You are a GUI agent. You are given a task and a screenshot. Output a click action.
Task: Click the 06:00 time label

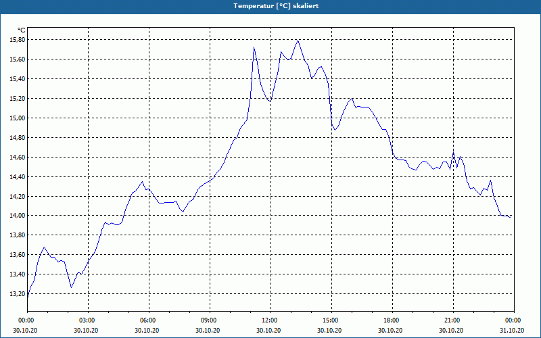(149, 320)
